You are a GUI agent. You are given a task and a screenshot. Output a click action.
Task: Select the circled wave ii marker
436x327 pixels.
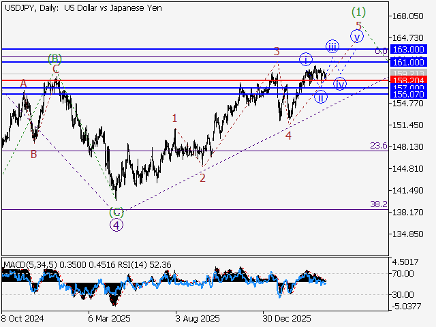coord(320,97)
